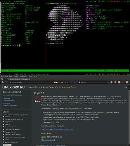Click the debian tag link
Image resolution: width=130 pixels, height=146 pixels.
pyautogui.click(x=49, y=133)
